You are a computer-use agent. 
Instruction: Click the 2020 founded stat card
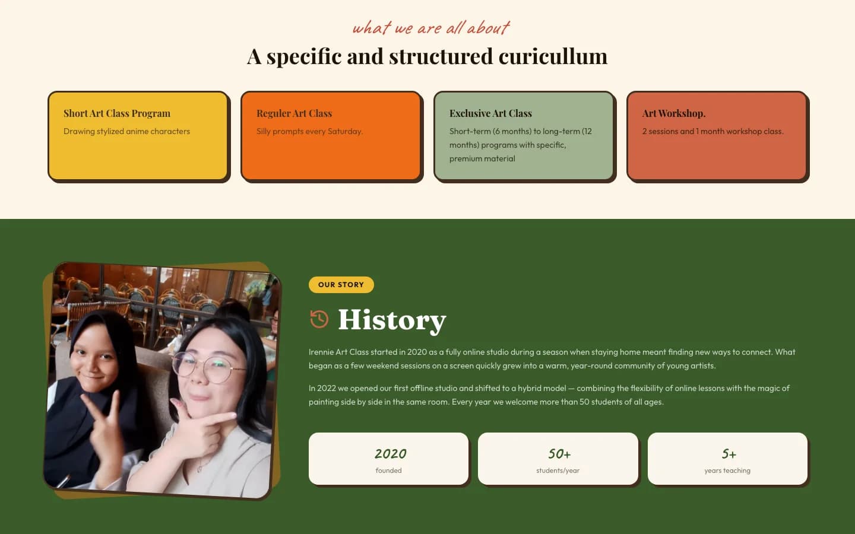tap(389, 459)
